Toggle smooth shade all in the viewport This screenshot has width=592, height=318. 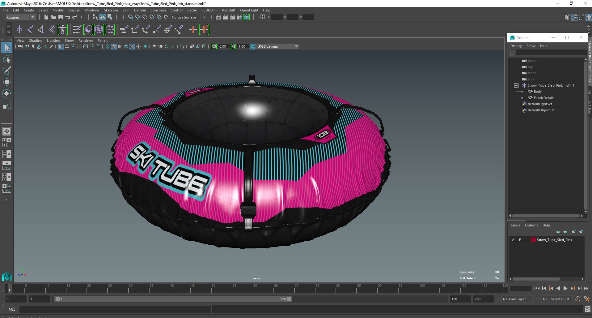pyautogui.click(x=114, y=46)
